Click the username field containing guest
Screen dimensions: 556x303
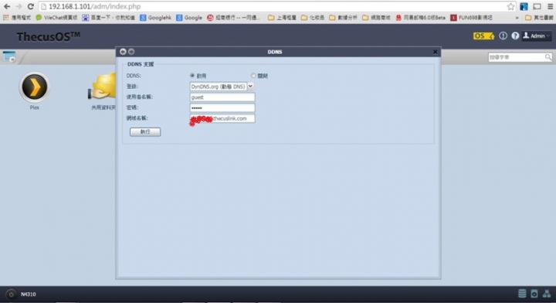click(x=222, y=97)
